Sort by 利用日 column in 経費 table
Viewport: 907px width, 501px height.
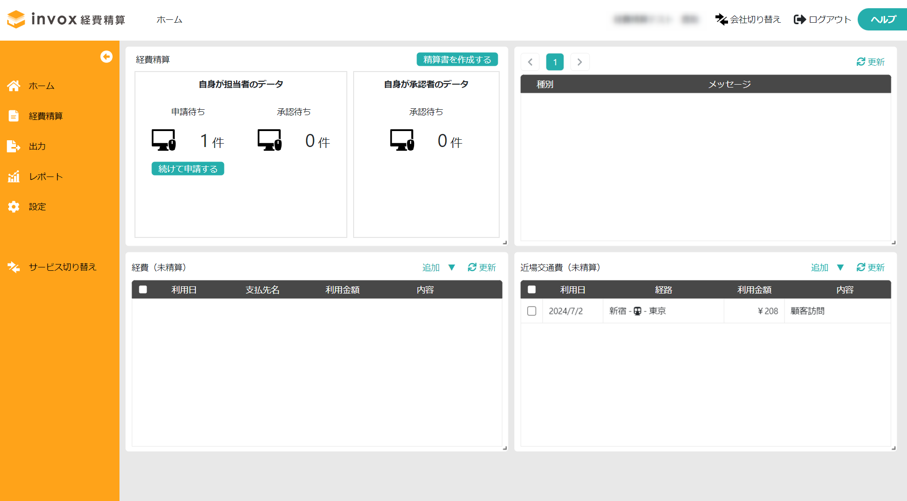(x=184, y=290)
